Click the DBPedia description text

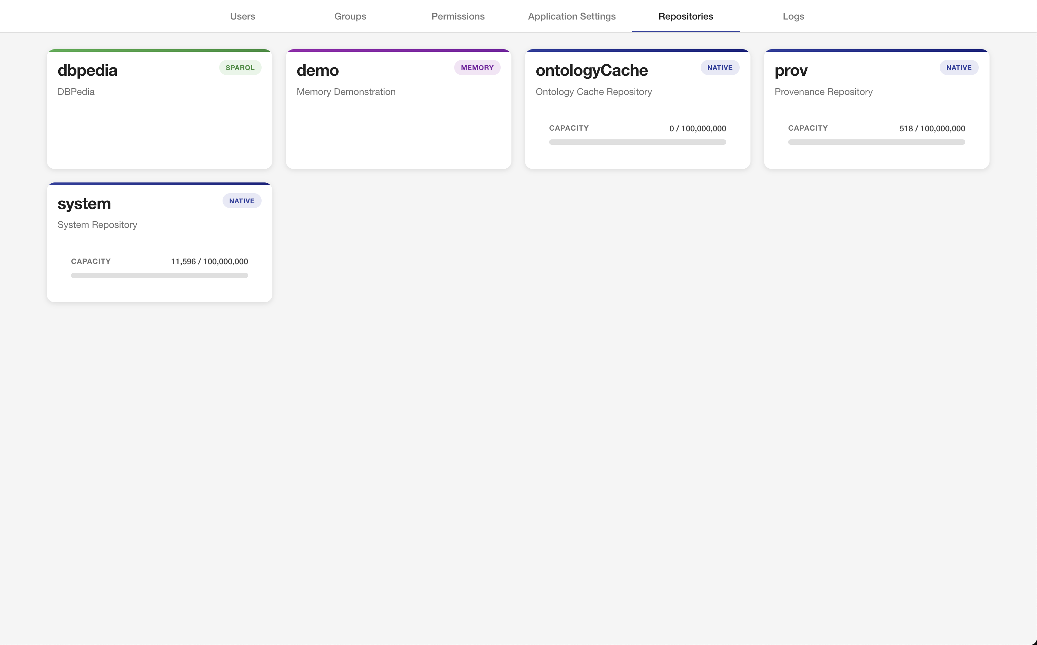click(76, 92)
